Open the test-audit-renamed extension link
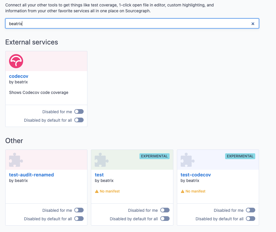 click(31, 175)
